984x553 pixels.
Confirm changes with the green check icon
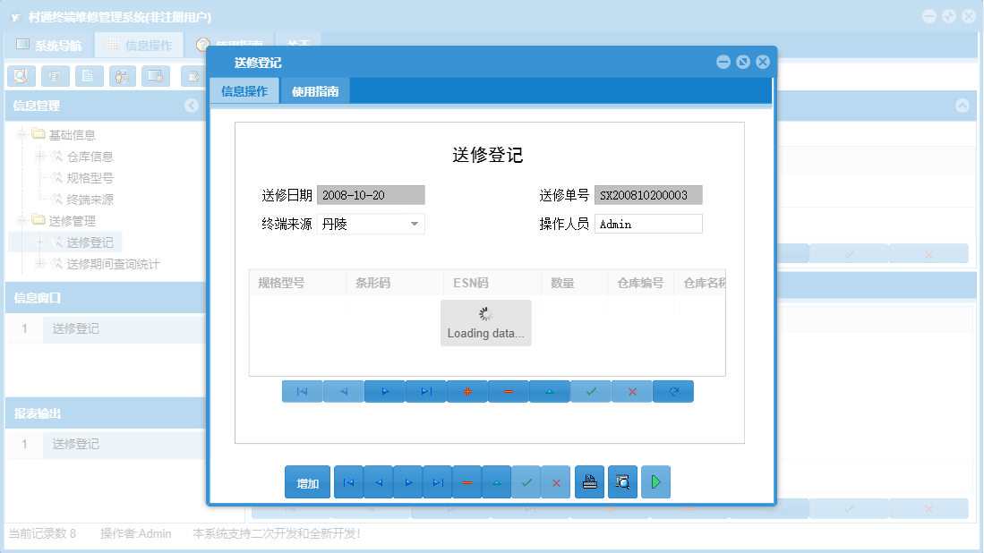[x=590, y=391]
